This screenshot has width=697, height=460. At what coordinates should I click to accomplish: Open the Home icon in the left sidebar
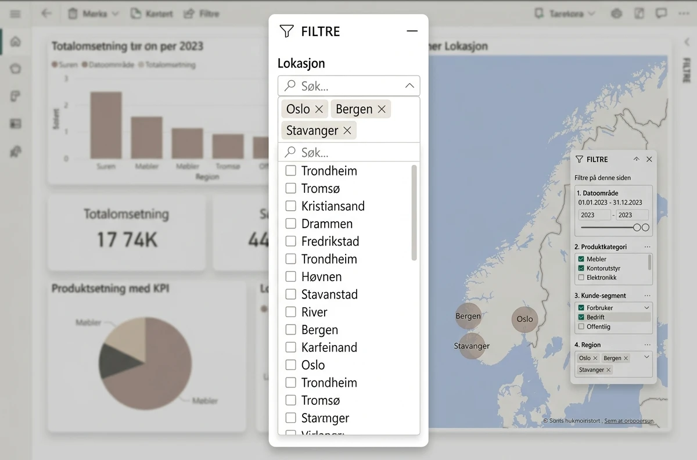(x=16, y=42)
